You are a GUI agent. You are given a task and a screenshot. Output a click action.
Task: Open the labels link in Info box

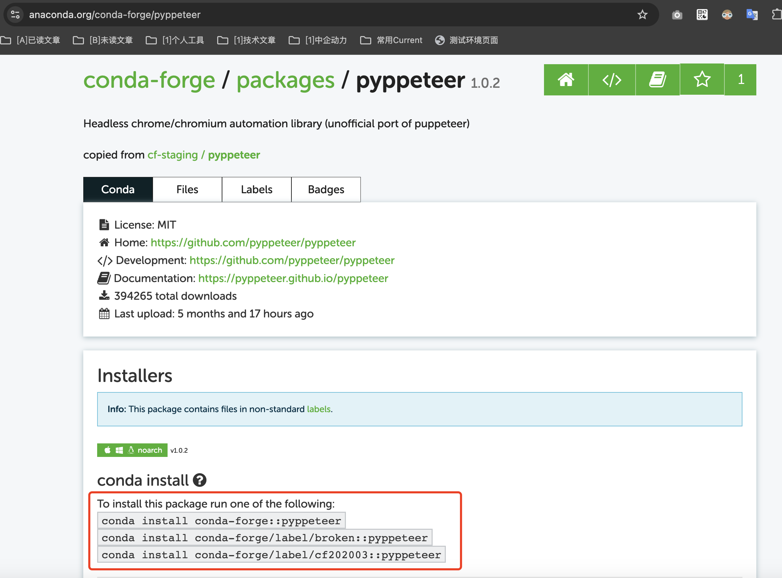point(318,409)
